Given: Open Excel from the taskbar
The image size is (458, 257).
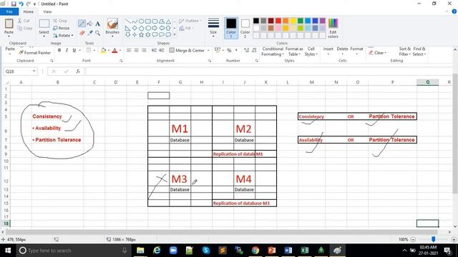Looking at the screenshot, I should coord(304,251).
